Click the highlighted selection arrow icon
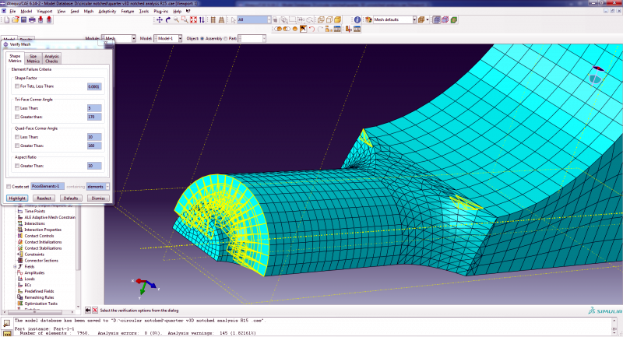The width and height of the screenshot is (623, 337). click(303, 29)
